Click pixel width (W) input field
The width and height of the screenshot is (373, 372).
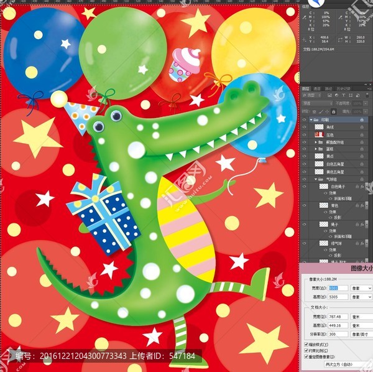click(338, 288)
